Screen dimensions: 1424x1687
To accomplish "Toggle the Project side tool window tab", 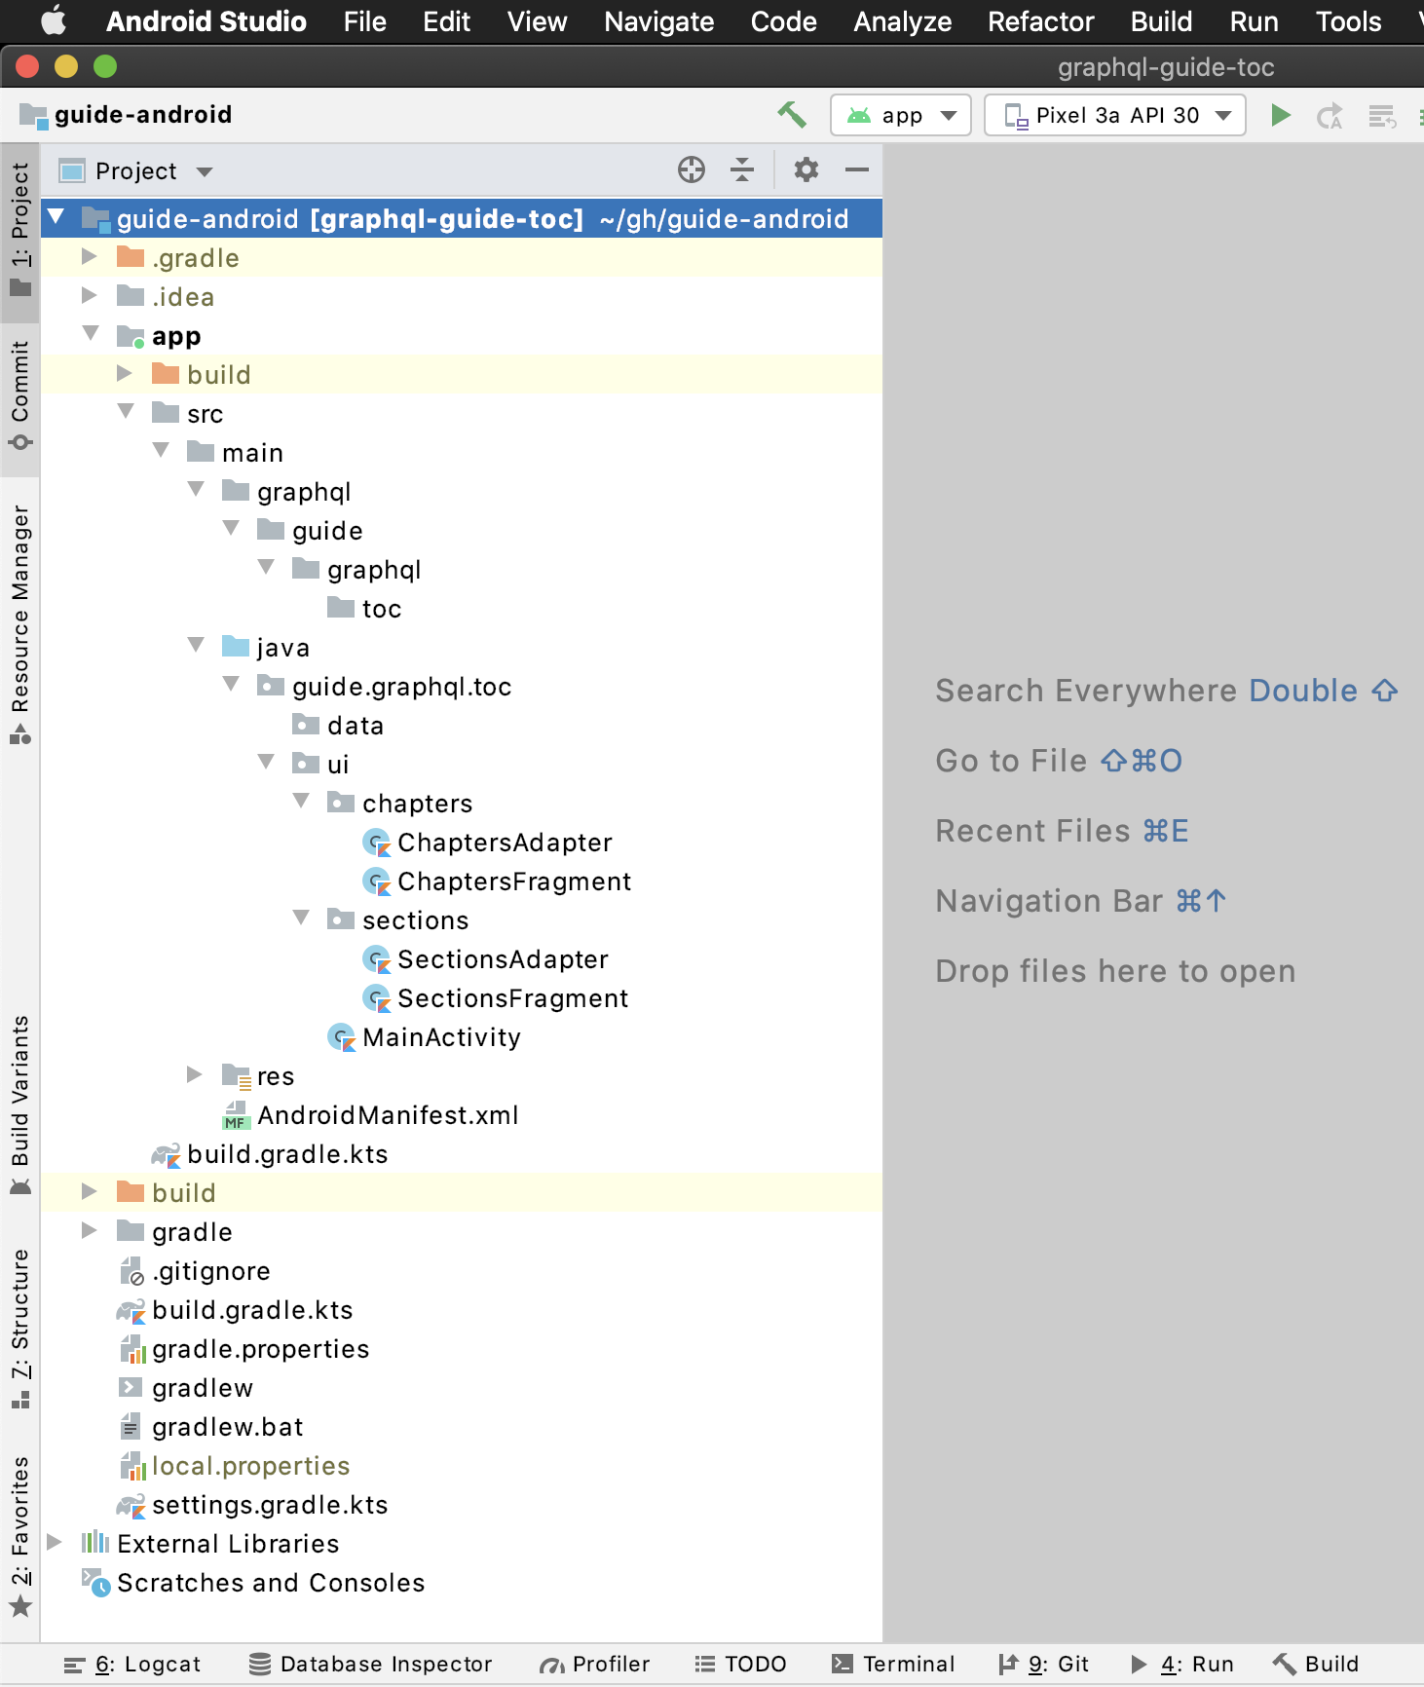I will [20, 232].
